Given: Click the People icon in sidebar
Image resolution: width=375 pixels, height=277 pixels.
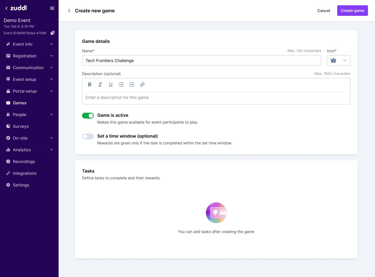Looking at the screenshot, I should click(x=8, y=114).
